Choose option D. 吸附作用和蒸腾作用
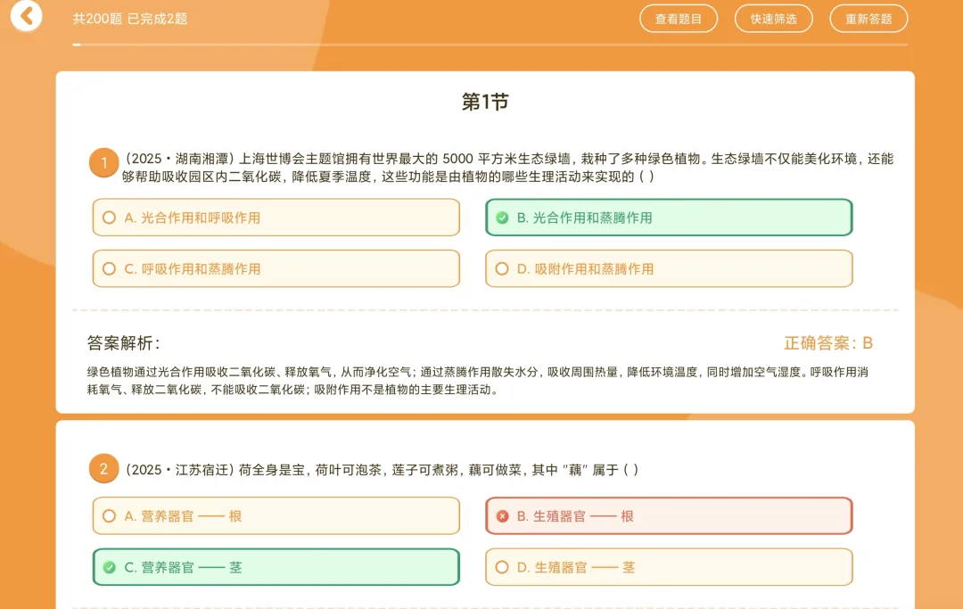Image resolution: width=963 pixels, height=609 pixels. (669, 268)
